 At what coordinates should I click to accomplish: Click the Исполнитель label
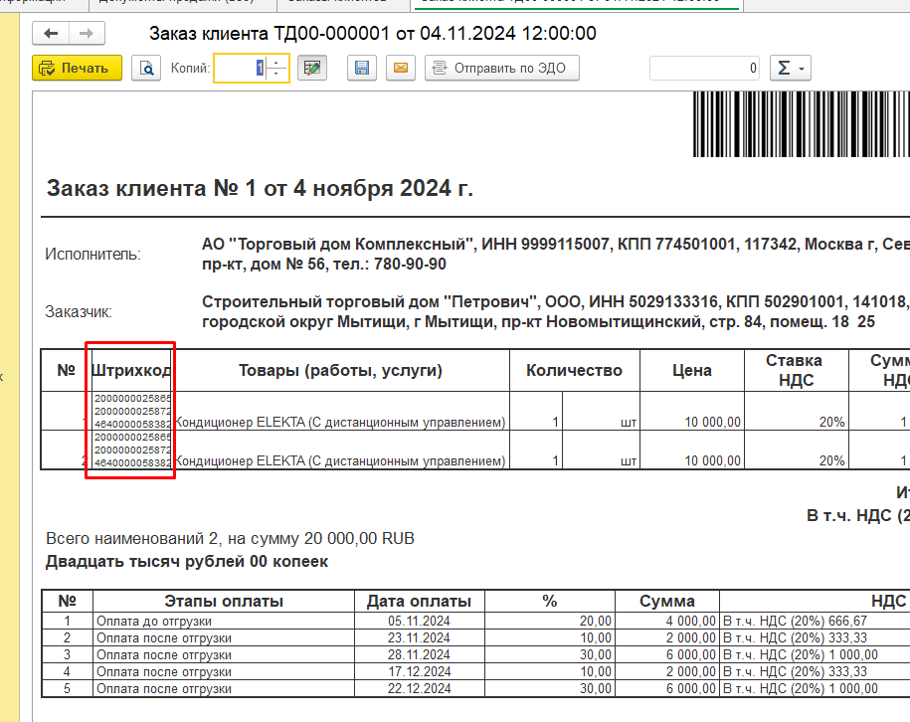coord(92,255)
